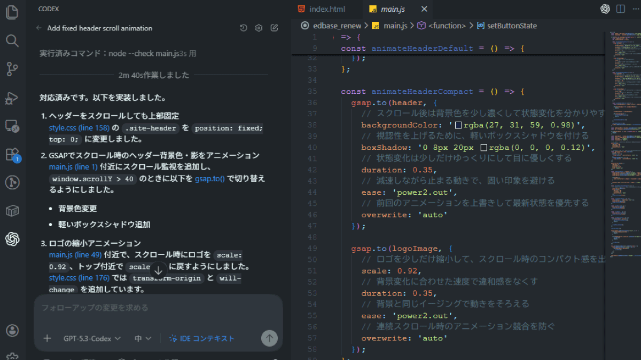Open Extensions view with update badge
Viewport: 641px width, 360px height.
pyautogui.click(x=12, y=155)
